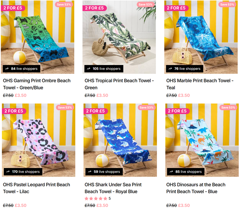Select OHS Pastel Leopard Print Beach Towel title
The height and width of the screenshot is (211, 243).
click(36, 188)
